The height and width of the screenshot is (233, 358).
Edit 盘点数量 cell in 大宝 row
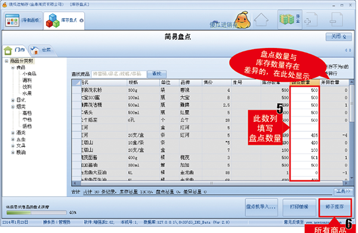click(305, 97)
